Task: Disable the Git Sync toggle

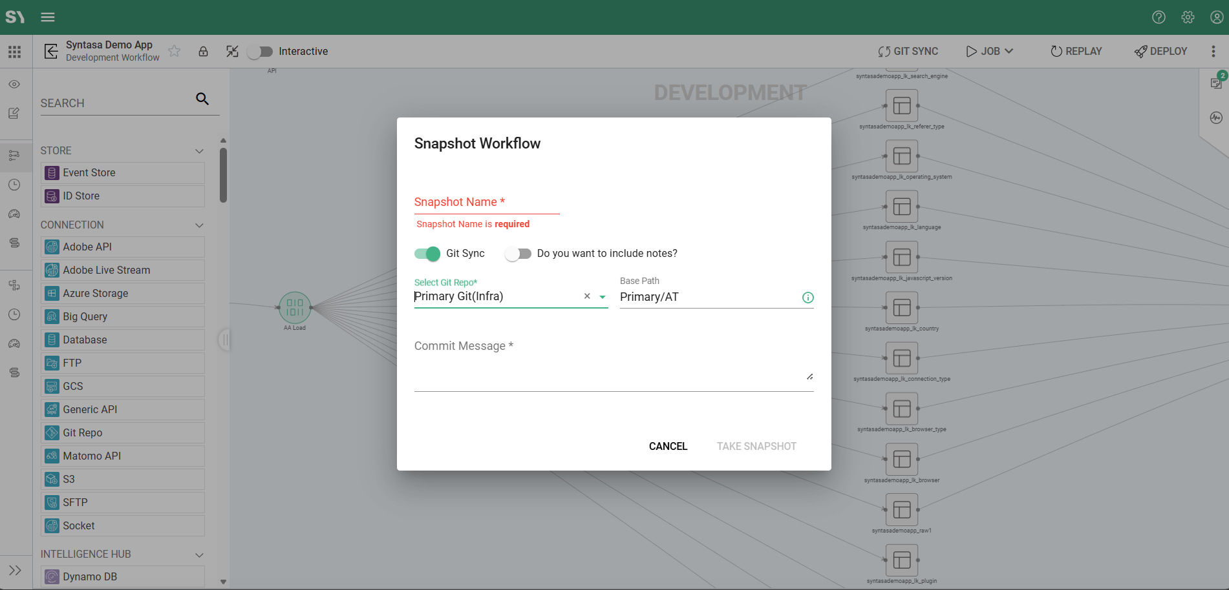Action: click(427, 254)
